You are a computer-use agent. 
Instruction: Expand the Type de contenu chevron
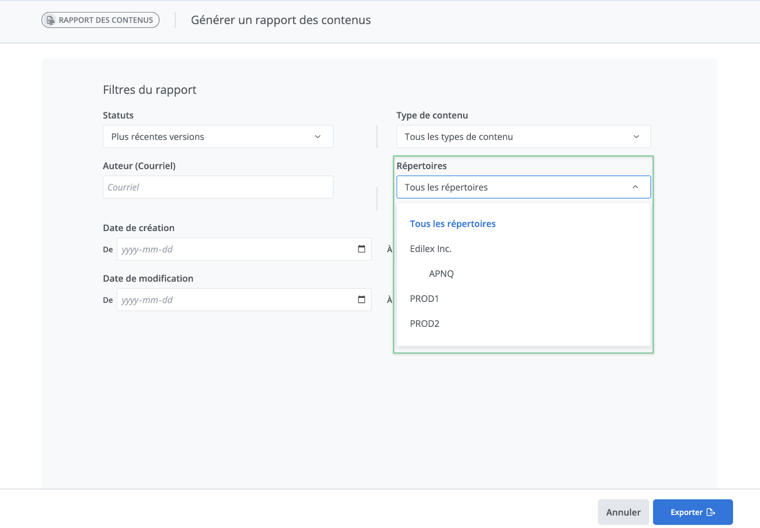click(x=636, y=137)
